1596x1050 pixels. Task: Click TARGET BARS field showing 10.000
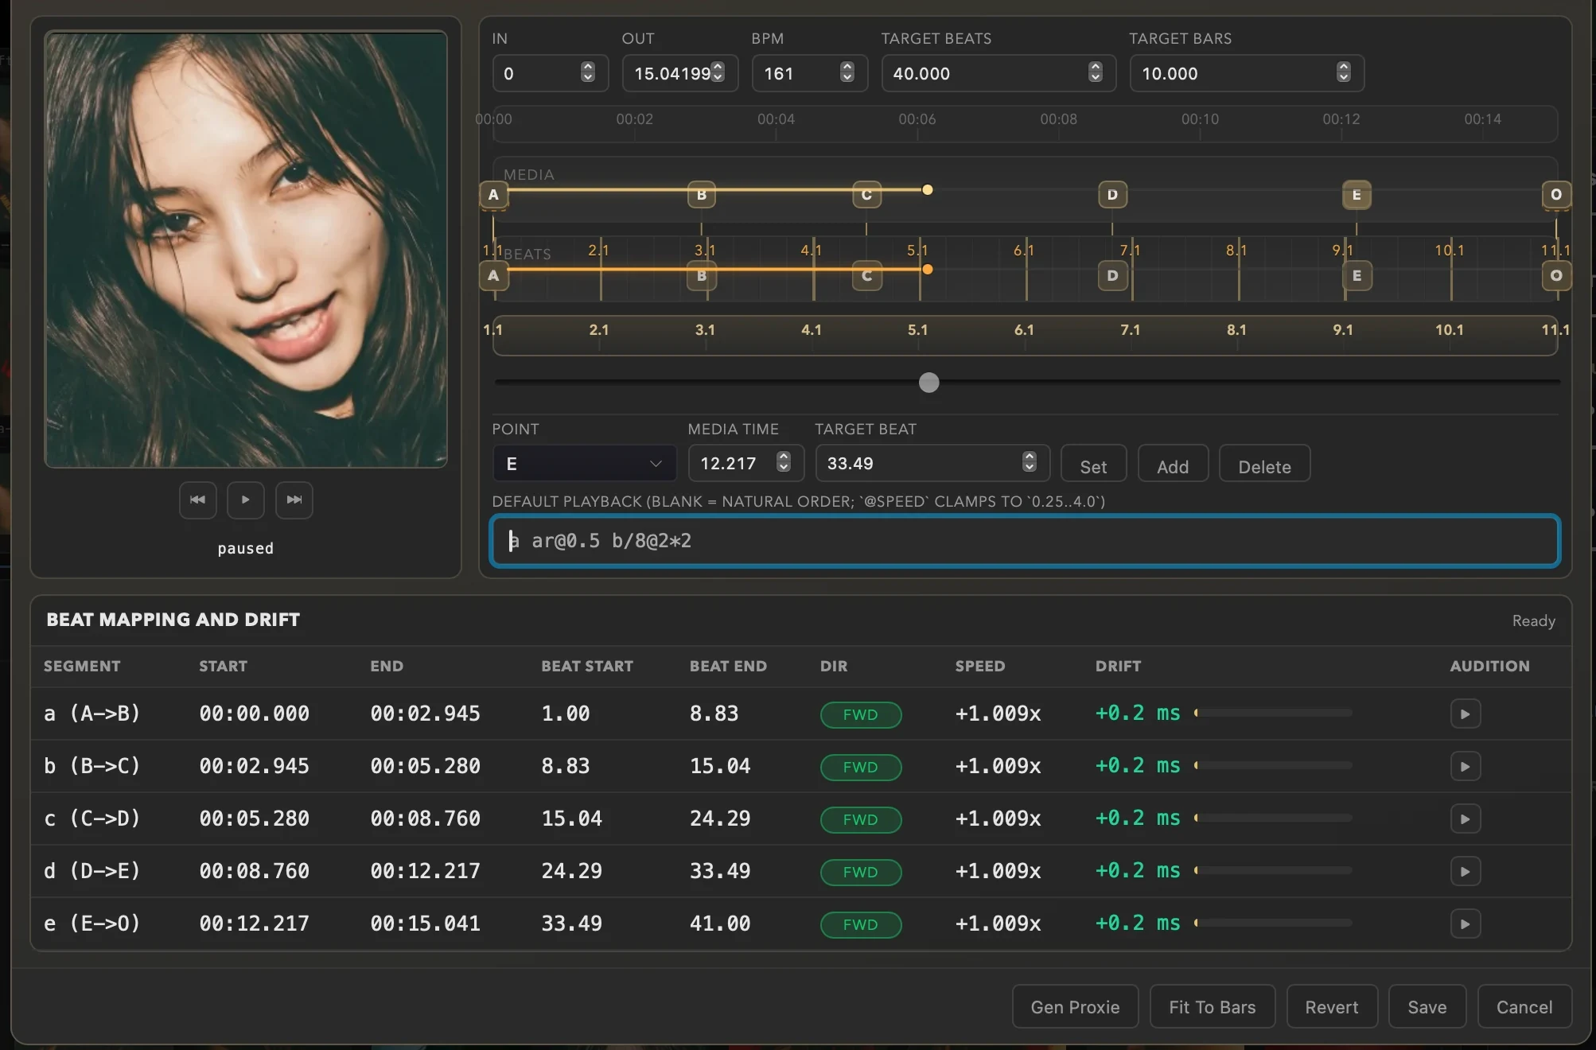(x=1247, y=73)
